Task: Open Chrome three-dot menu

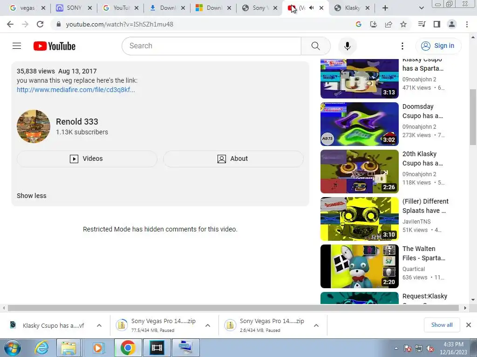Action: [467, 24]
